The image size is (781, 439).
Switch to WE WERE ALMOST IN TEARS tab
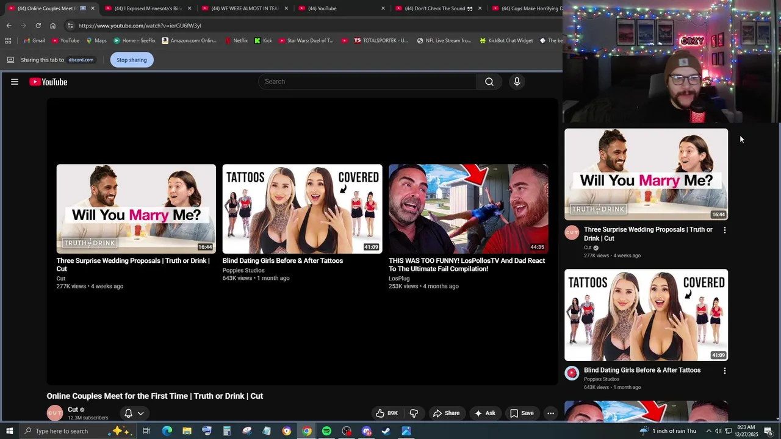pos(244,9)
